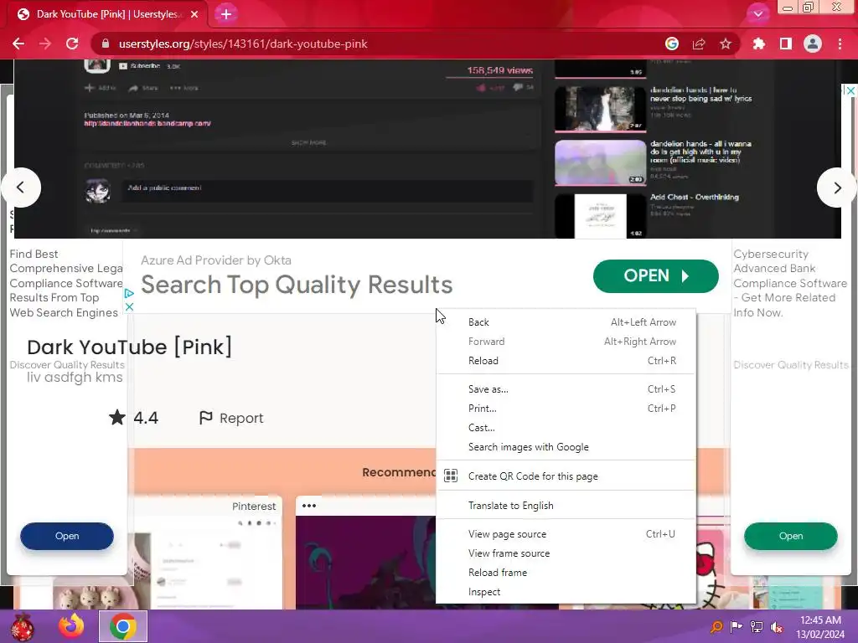This screenshot has height=643, width=858.
Task: Choose Reload in the context menu
Action: [566, 361]
